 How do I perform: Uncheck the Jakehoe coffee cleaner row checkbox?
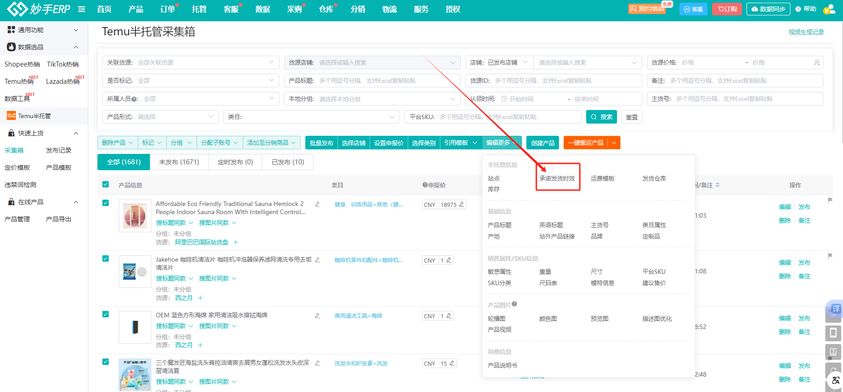pos(106,258)
